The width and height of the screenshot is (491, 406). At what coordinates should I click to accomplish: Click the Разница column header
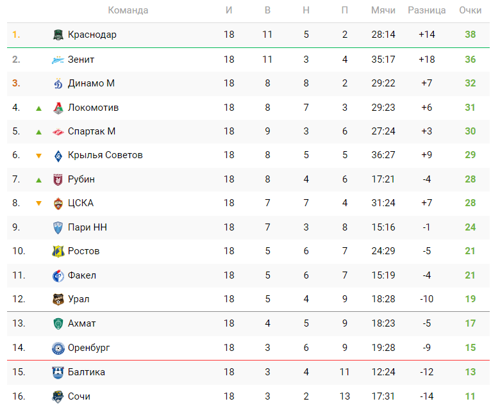(427, 10)
